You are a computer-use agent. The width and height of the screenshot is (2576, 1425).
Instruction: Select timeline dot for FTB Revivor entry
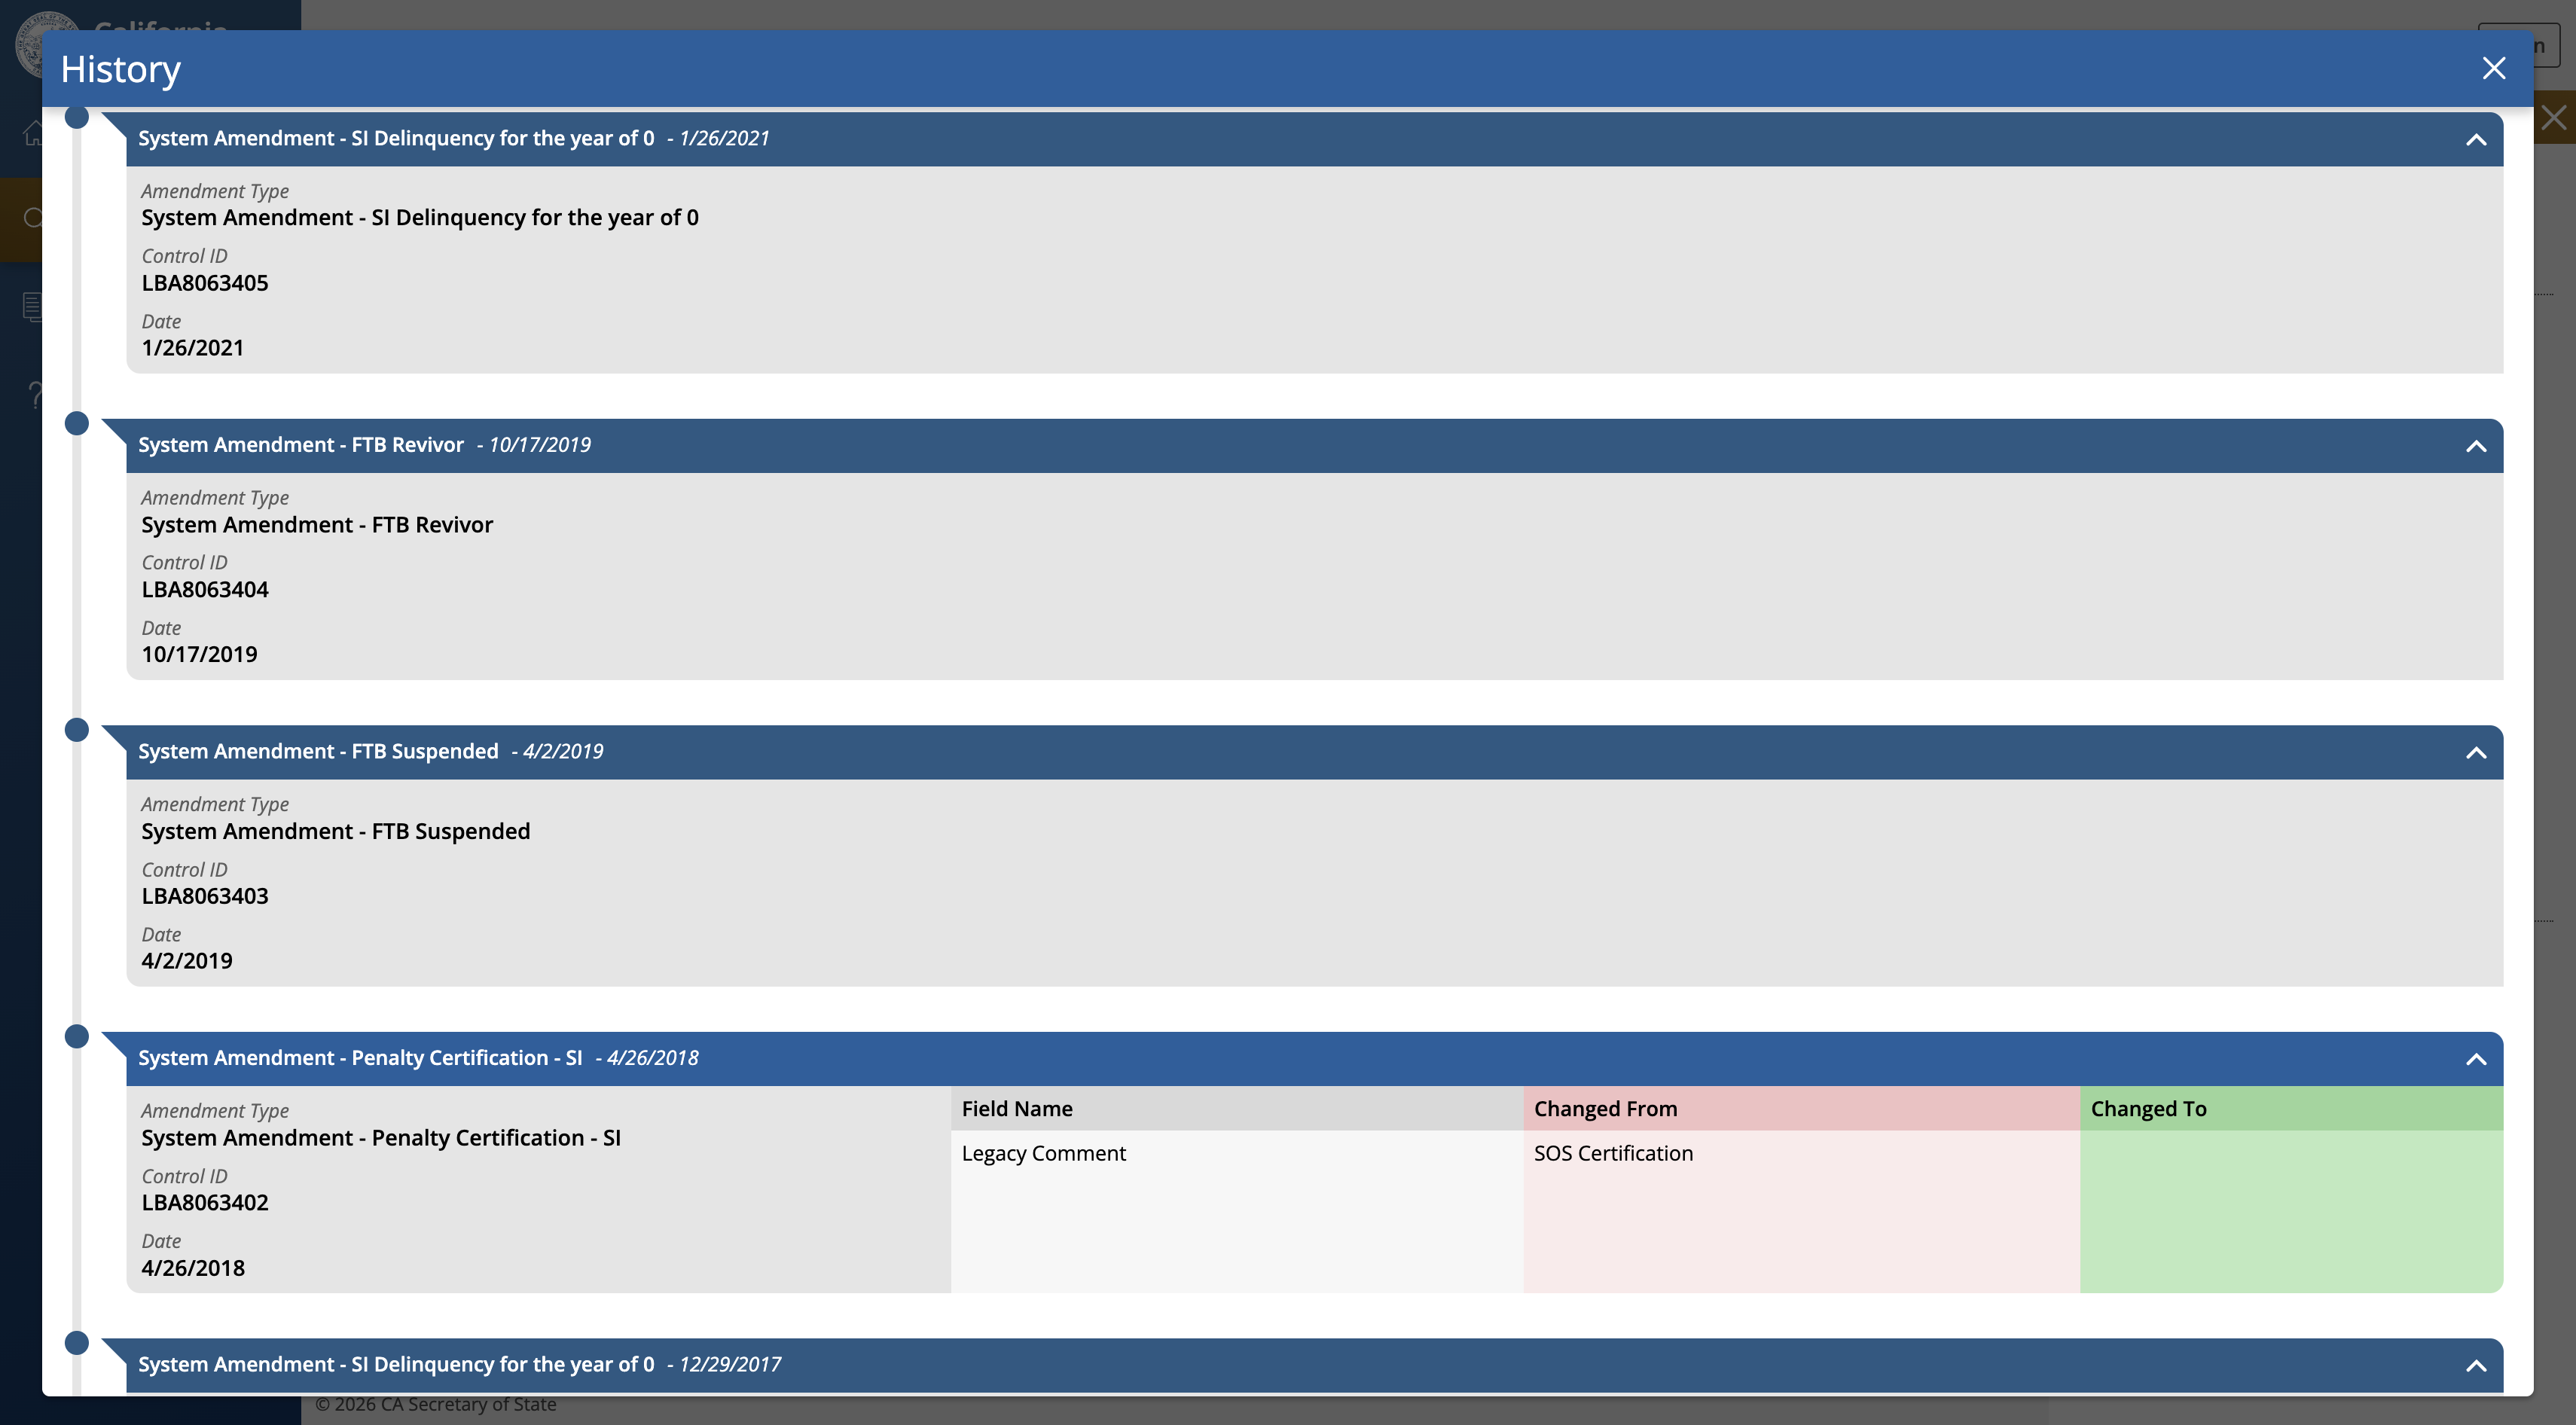pyautogui.click(x=76, y=423)
